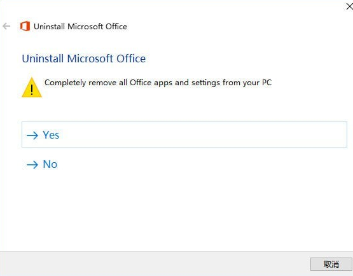
Task: Go back using the left arrow icon
Action: coord(6,26)
